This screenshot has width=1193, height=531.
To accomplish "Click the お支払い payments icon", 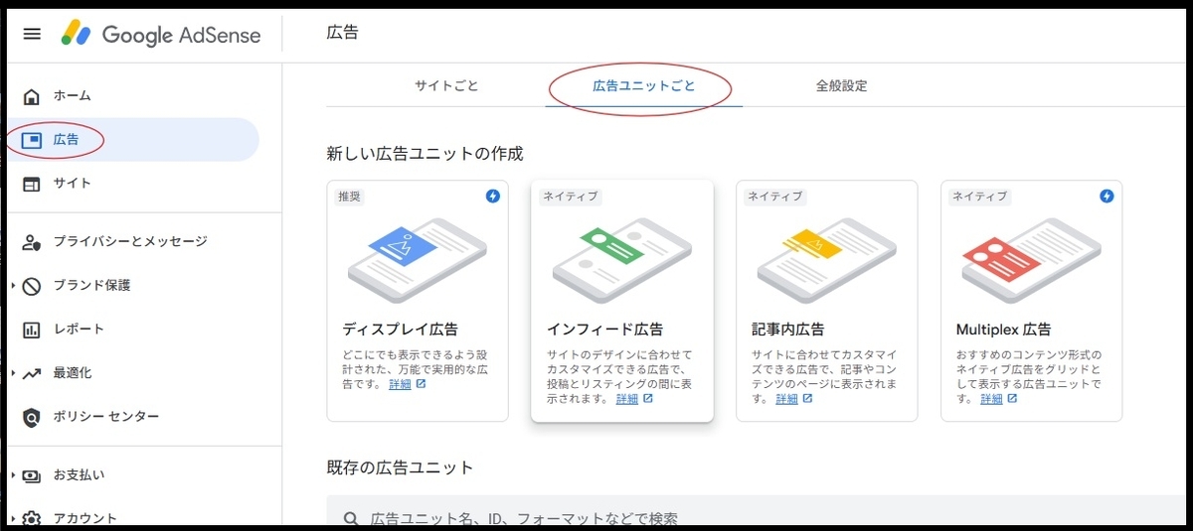I will (32, 475).
